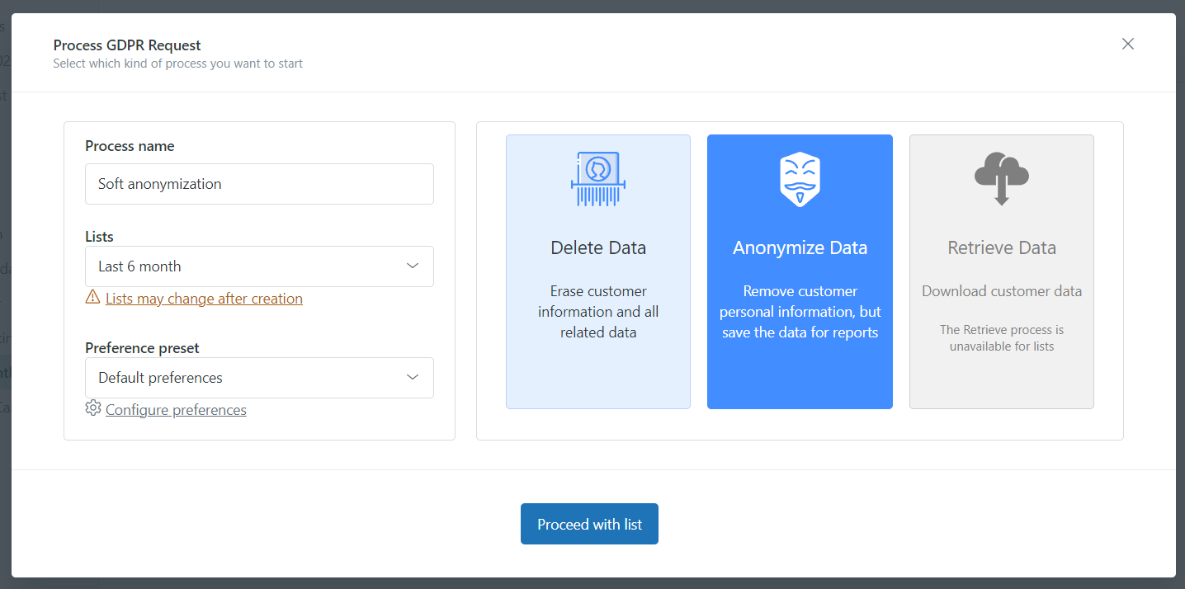This screenshot has width=1185, height=589.
Task: Click the Soft anonymization text value
Action: 159,183
